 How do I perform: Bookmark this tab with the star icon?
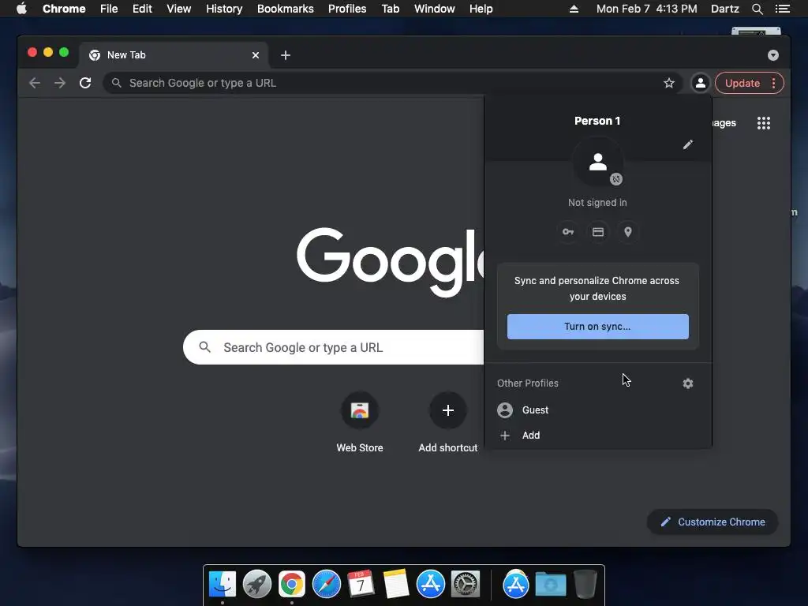click(669, 83)
